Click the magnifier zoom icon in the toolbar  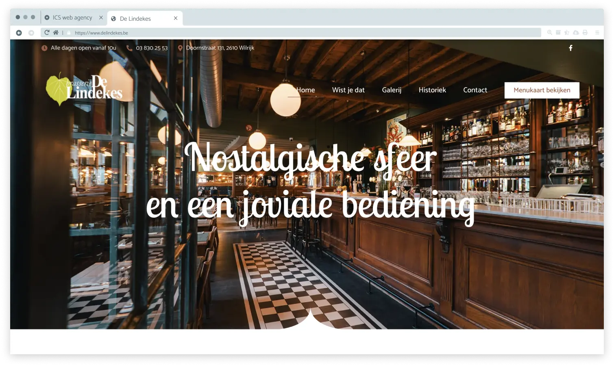pos(549,32)
